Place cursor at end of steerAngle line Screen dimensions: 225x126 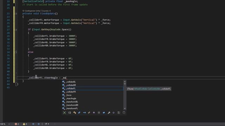coord(66,78)
